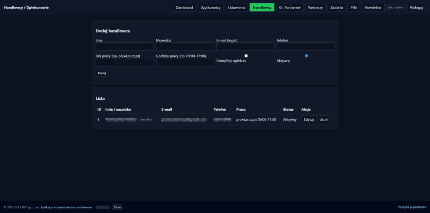This screenshot has width=430, height=213.
Task: Click the Wyloguj button
Action: 416,8
